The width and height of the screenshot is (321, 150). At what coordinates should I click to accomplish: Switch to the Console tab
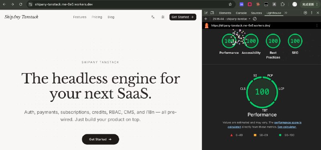[241, 13]
